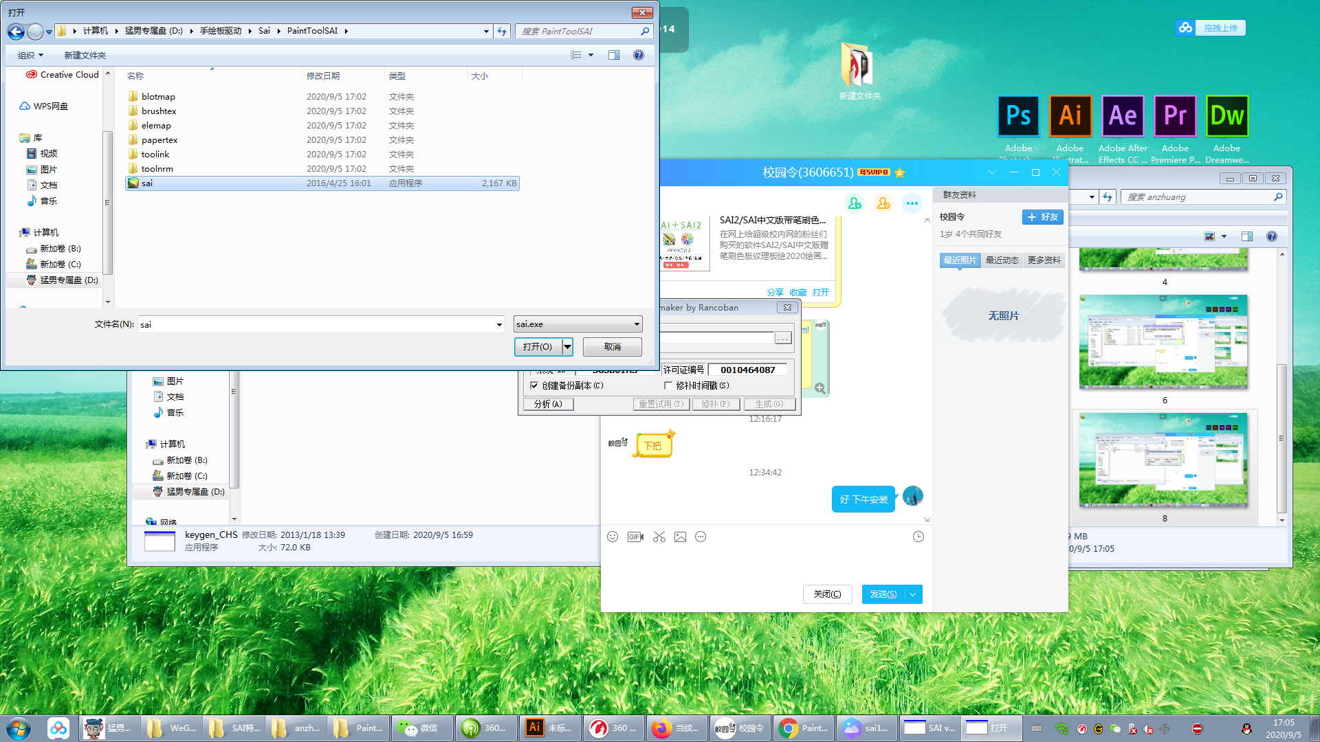
Task: Select screenshot scissors tool in QQ chat
Action: tap(659, 537)
